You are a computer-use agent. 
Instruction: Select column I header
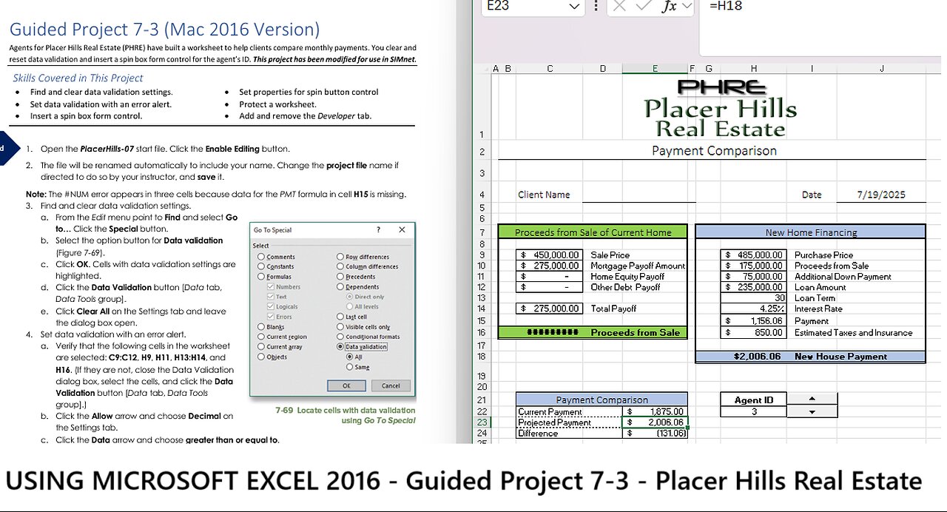812,69
